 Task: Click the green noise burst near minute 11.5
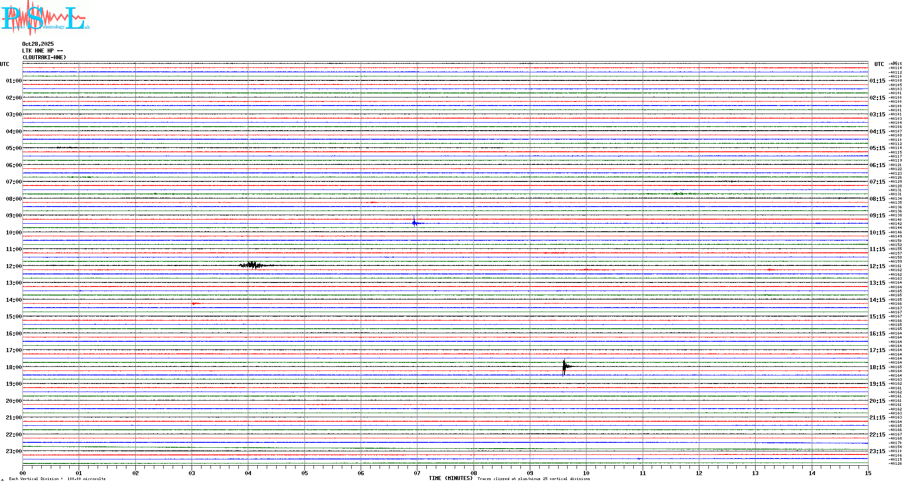[679, 194]
